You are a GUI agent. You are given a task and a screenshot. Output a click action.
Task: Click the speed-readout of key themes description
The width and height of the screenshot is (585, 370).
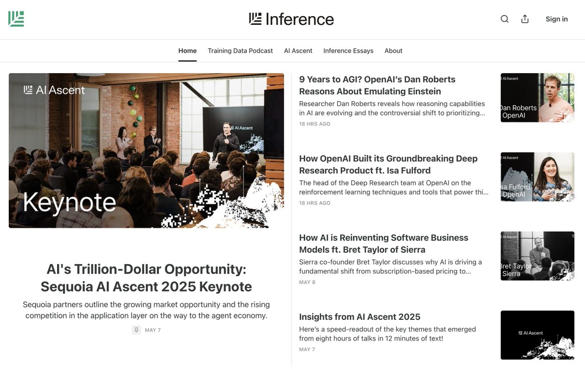pyautogui.click(x=388, y=334)
